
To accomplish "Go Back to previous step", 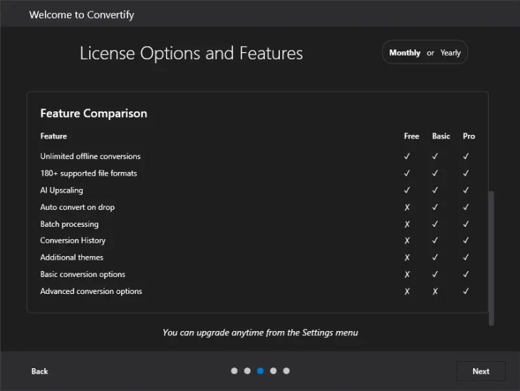I will coord(39,371).
